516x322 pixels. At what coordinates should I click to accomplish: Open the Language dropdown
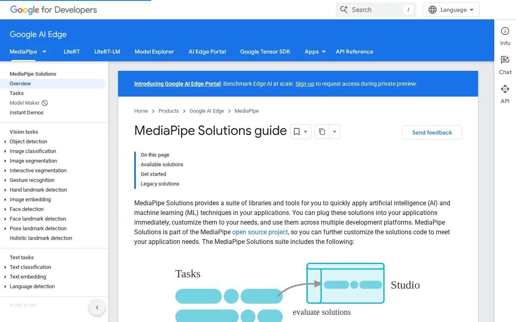coord(451,10)
